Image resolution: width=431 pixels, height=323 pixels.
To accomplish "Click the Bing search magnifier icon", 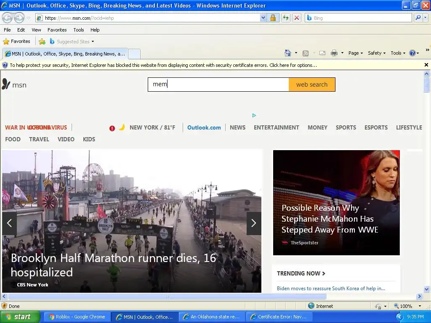I will tap(418, 18).
